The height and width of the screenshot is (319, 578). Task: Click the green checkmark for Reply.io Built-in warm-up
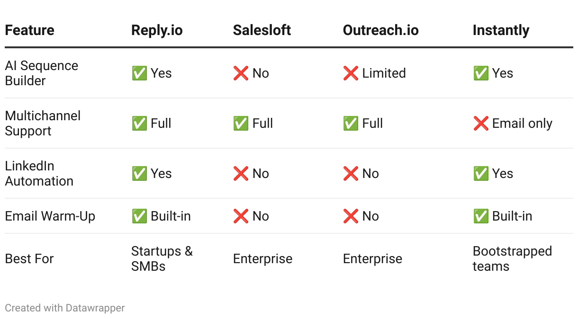click(139, 216)
